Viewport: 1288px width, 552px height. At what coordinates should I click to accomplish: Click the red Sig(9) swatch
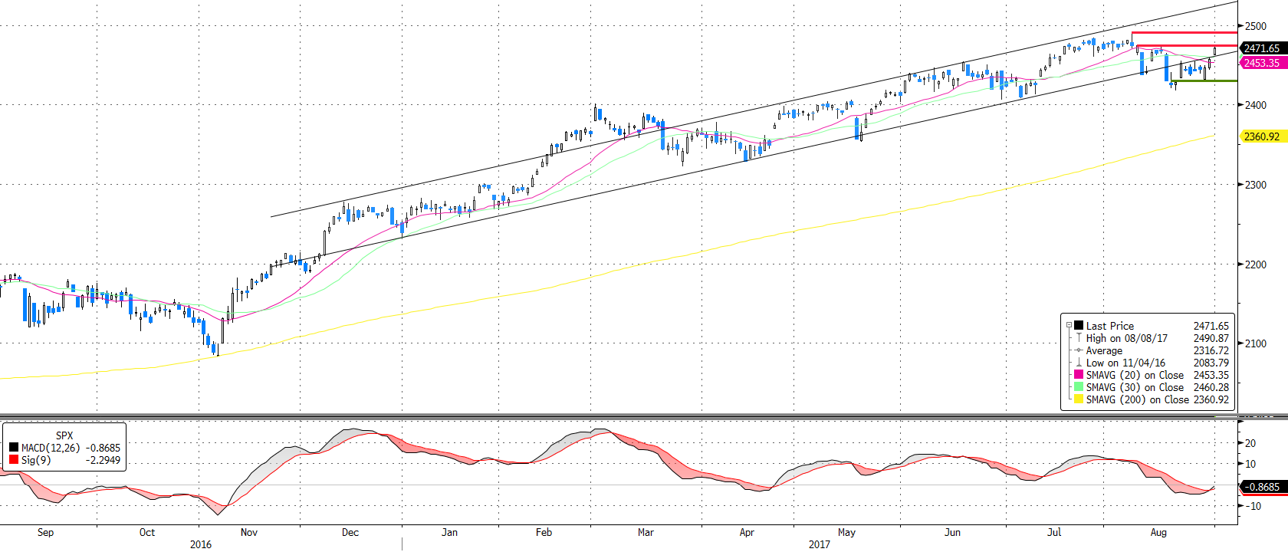click(14, 460)
